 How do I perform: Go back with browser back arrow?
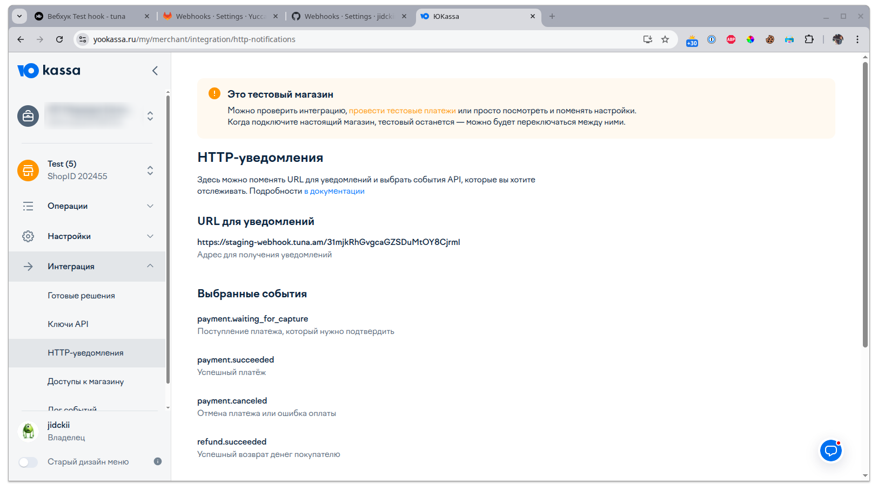[x=21, y=39]
